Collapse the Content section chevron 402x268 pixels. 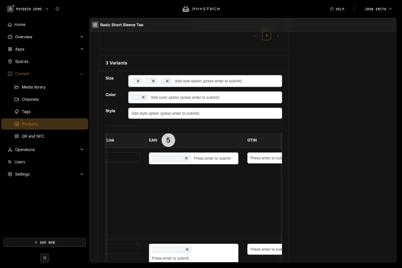point(82,74)
